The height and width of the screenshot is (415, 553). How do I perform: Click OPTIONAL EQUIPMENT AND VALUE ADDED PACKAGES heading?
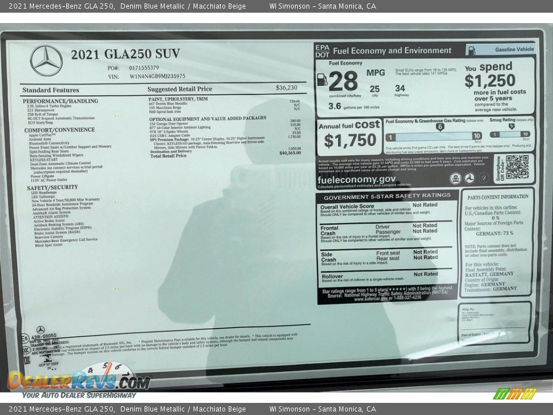point(208,119)
